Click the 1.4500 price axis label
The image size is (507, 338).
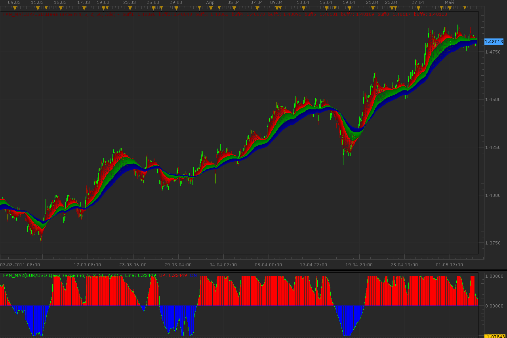[493, 99]
